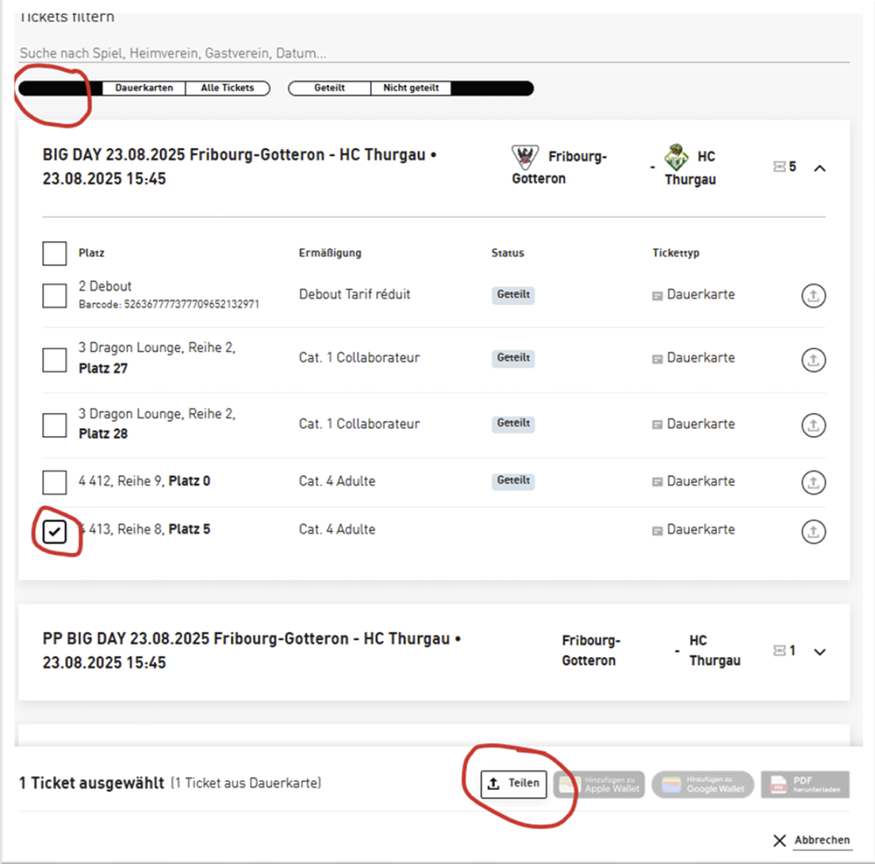Collapse the BIG DAY match ticket list
The image size is (875, 864).
820,168
